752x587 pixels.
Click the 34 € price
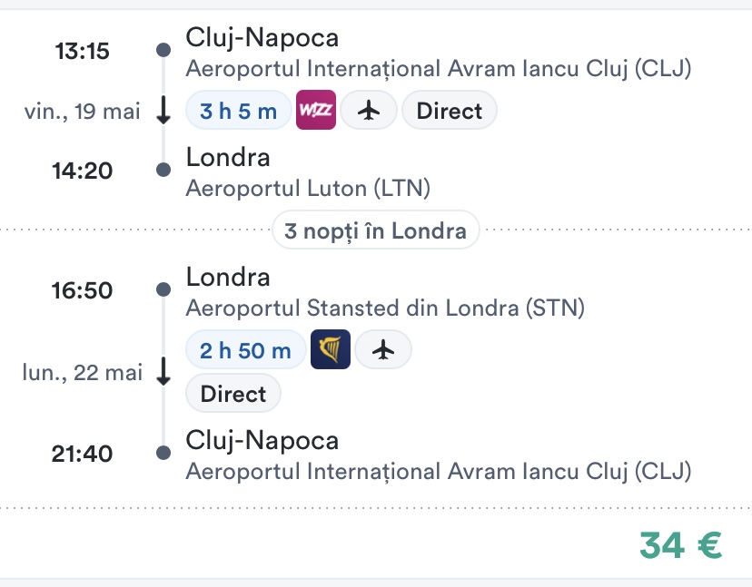[680, 544]
